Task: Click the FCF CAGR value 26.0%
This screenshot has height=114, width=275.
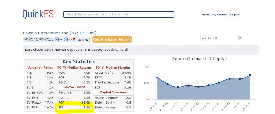Action: pos(86,103)
